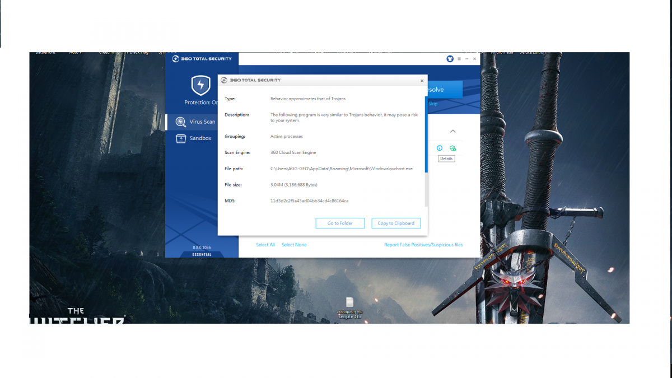Click the Details tooltip label

click(446, 158)
